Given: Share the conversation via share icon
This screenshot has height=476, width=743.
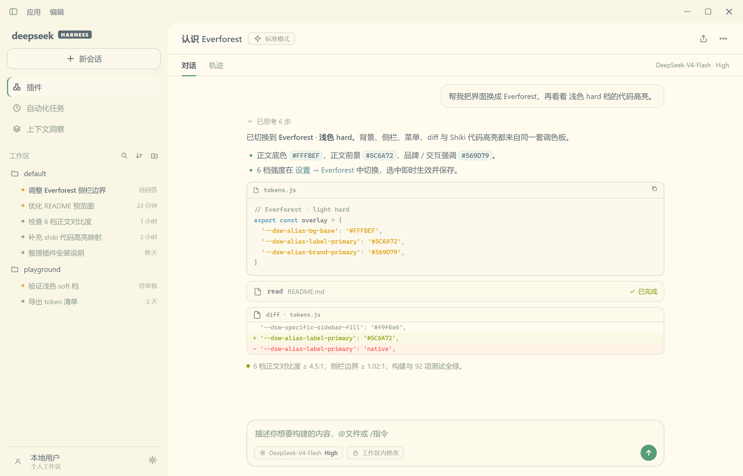Looking at the screenshot, I should point(704,39).
